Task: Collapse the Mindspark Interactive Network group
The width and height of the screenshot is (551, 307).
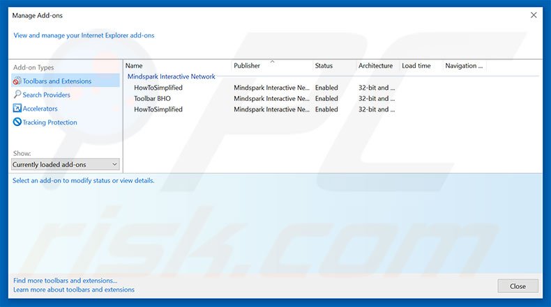Action: click(x=171, y=77)
